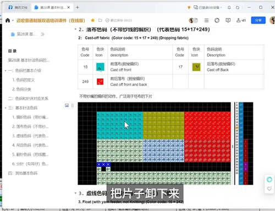Click the home icon in document header
275x211 pixels.
pos(8,20)
